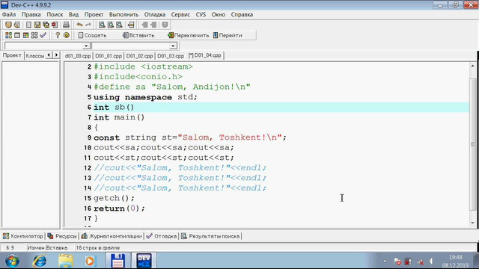Viewport: 479px width, 269px height.
Task: Open the folder icon on the taskbar
Action: [65, 261]
